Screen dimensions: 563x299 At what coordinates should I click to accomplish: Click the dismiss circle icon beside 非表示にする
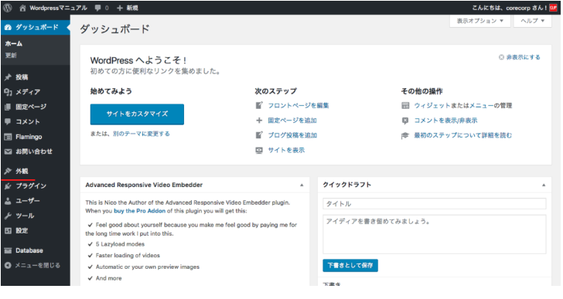[501, 57]
